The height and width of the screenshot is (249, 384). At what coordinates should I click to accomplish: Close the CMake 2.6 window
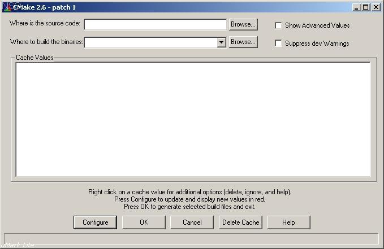tap(376, 7)
